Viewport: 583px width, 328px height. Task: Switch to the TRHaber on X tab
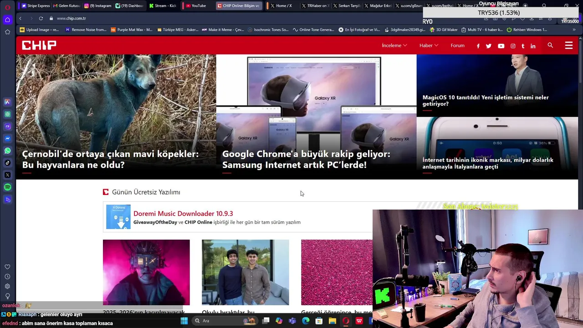[x=314, y=6]
